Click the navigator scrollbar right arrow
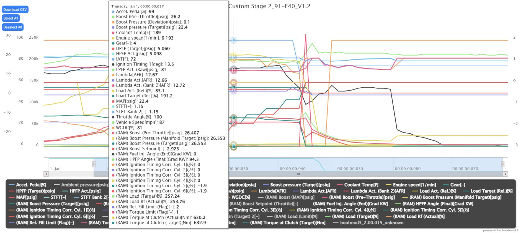The image size is (521, 233). tap(505, 174)
